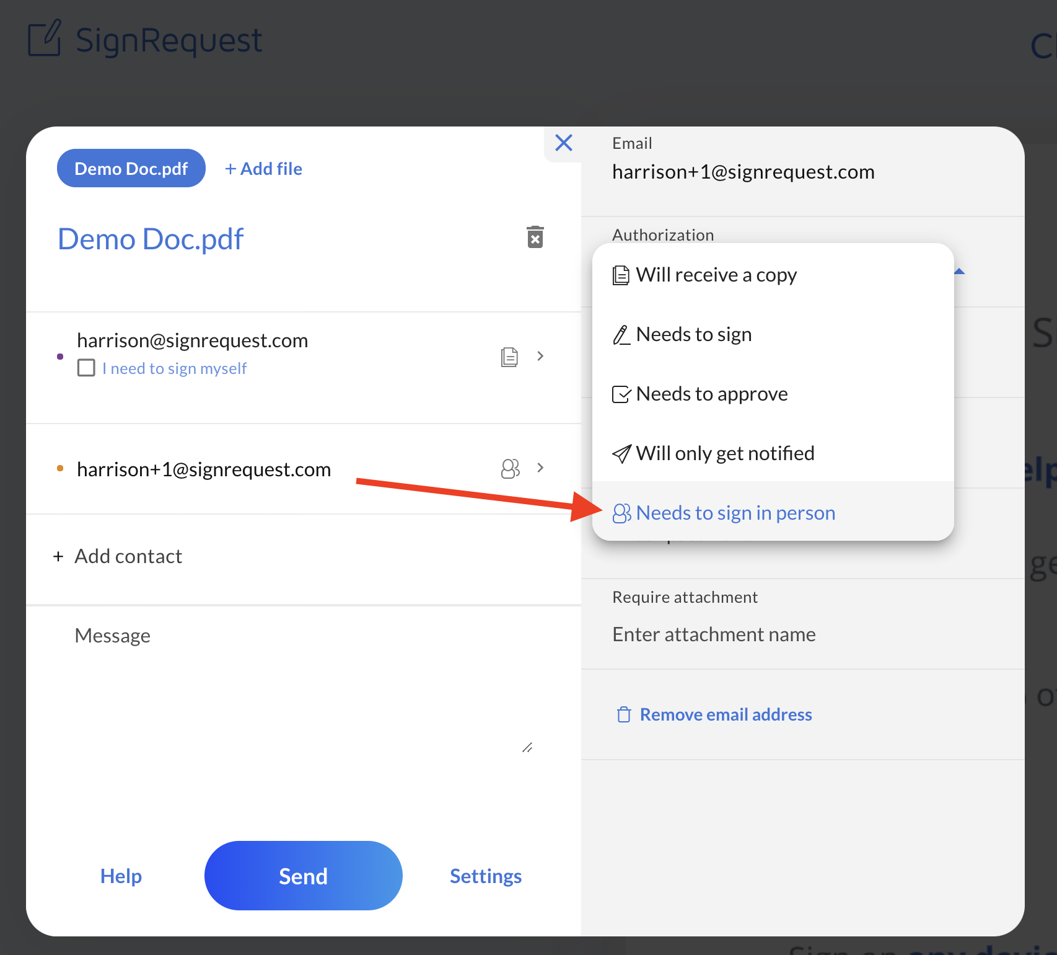Open the Help link
This screenshot has width=1057, height=955.
[121, 876]
